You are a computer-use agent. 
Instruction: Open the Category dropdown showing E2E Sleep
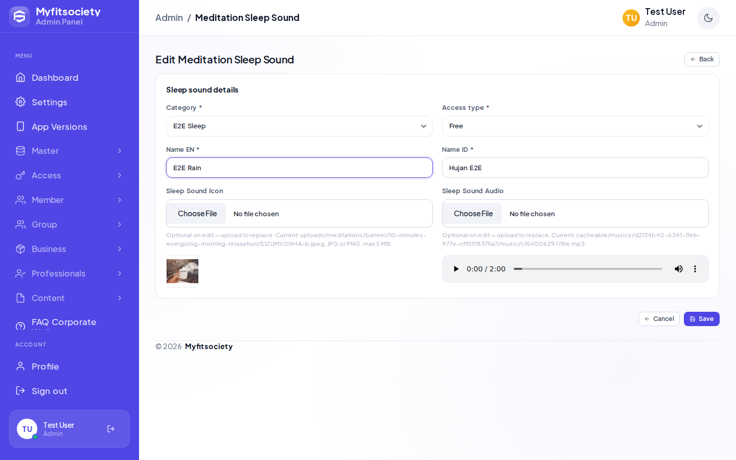click(x=300, y=126)
